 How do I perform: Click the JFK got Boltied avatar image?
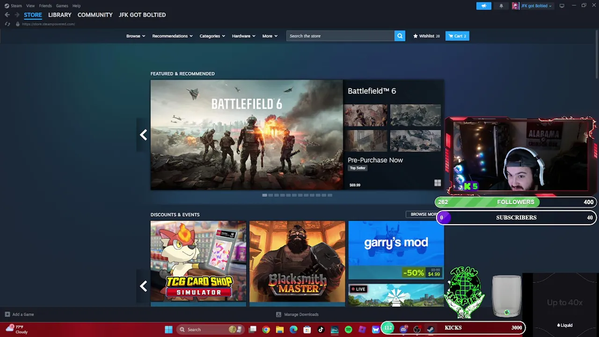(x=515, y=6)
